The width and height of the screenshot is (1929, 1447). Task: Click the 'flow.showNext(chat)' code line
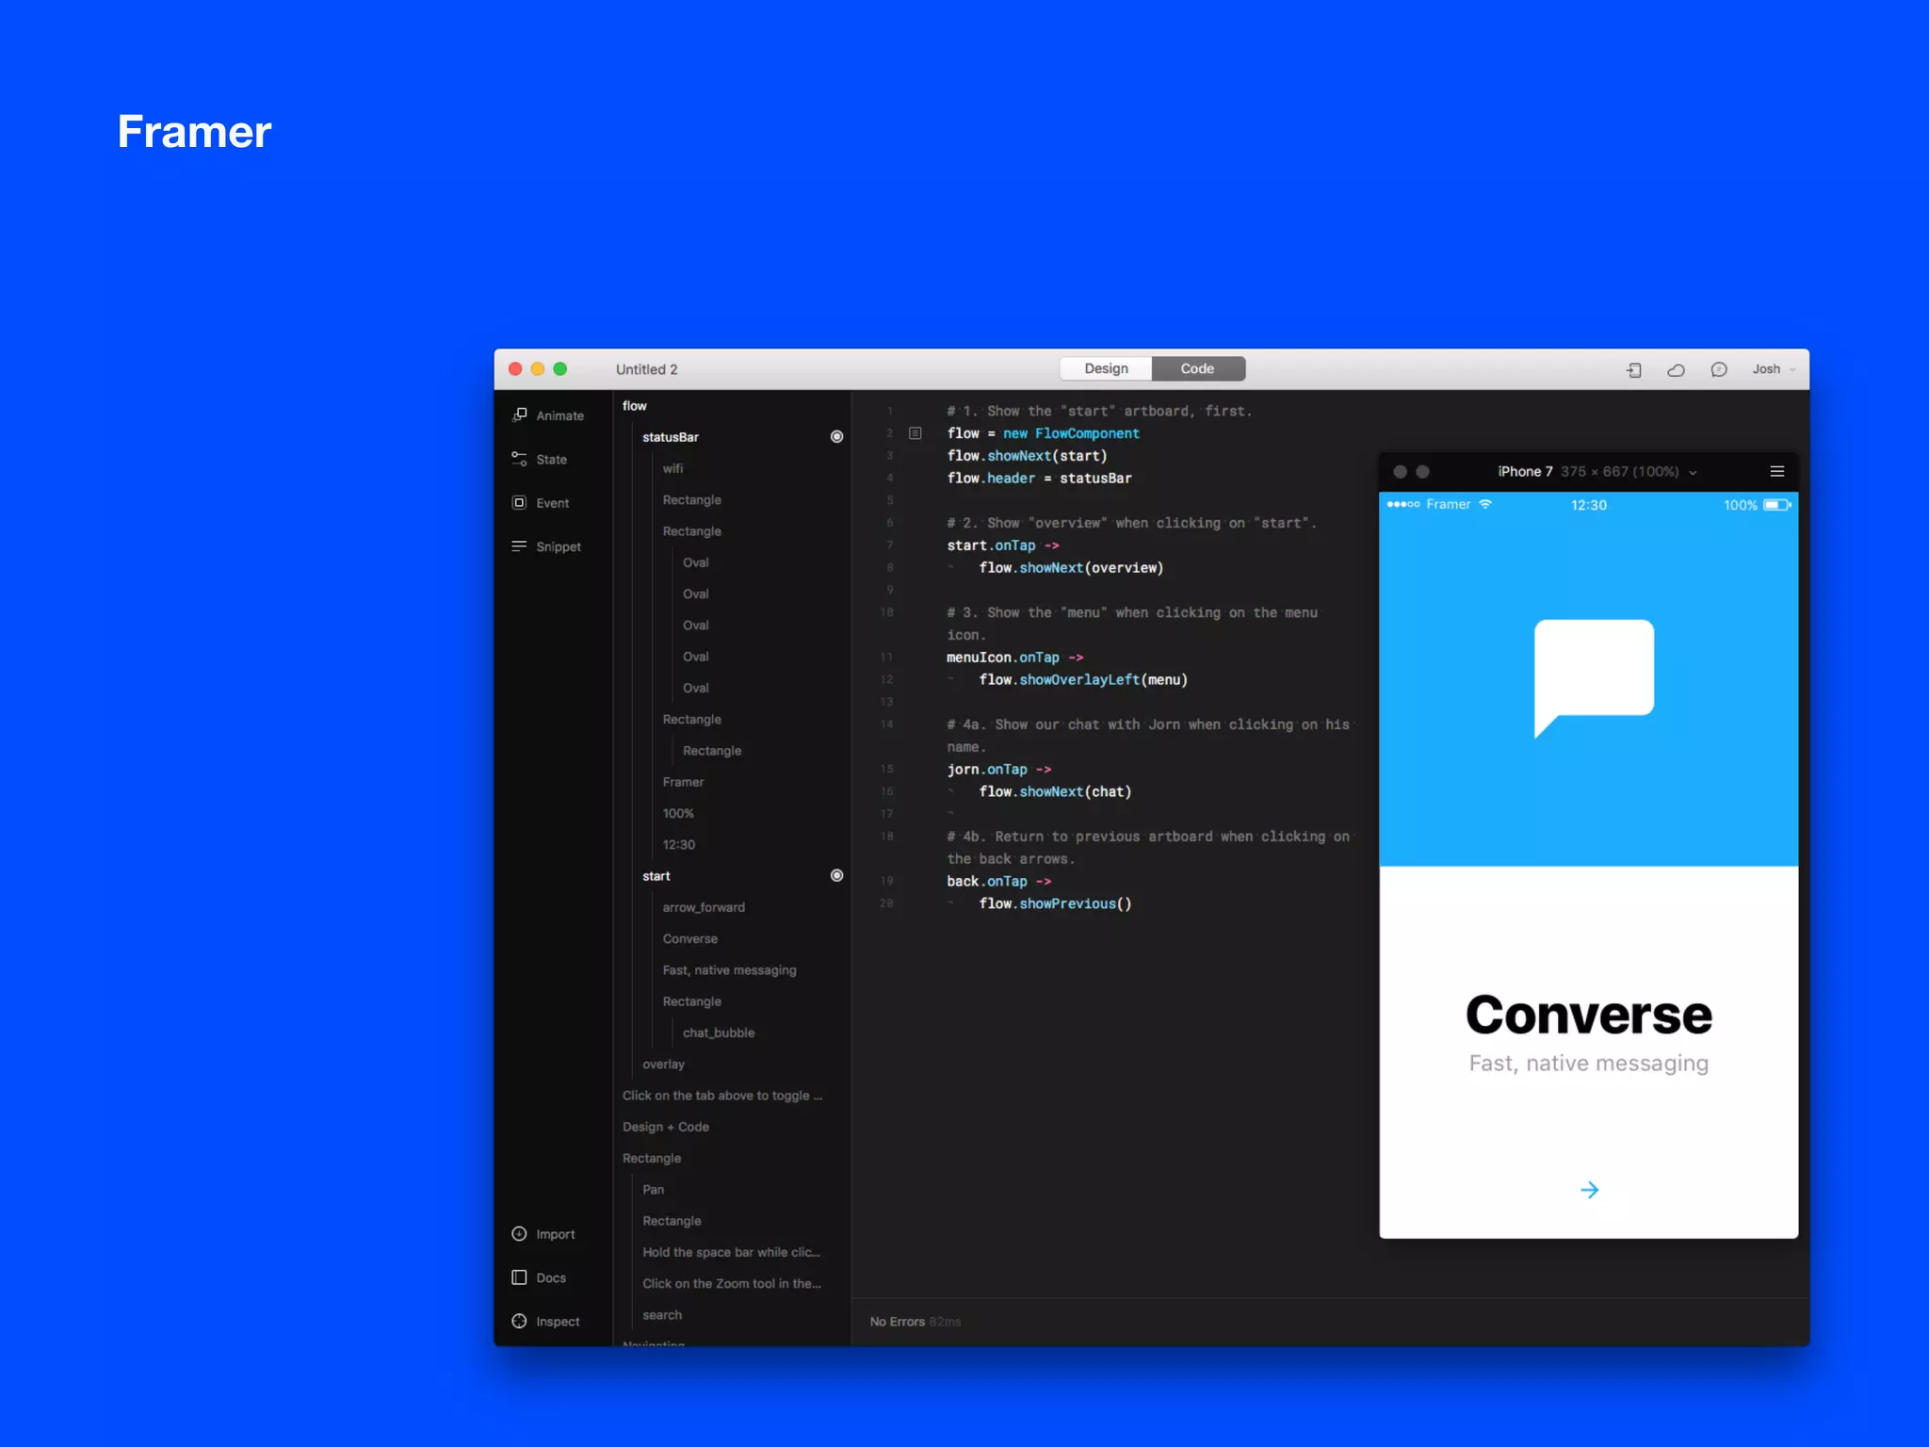1056,792
